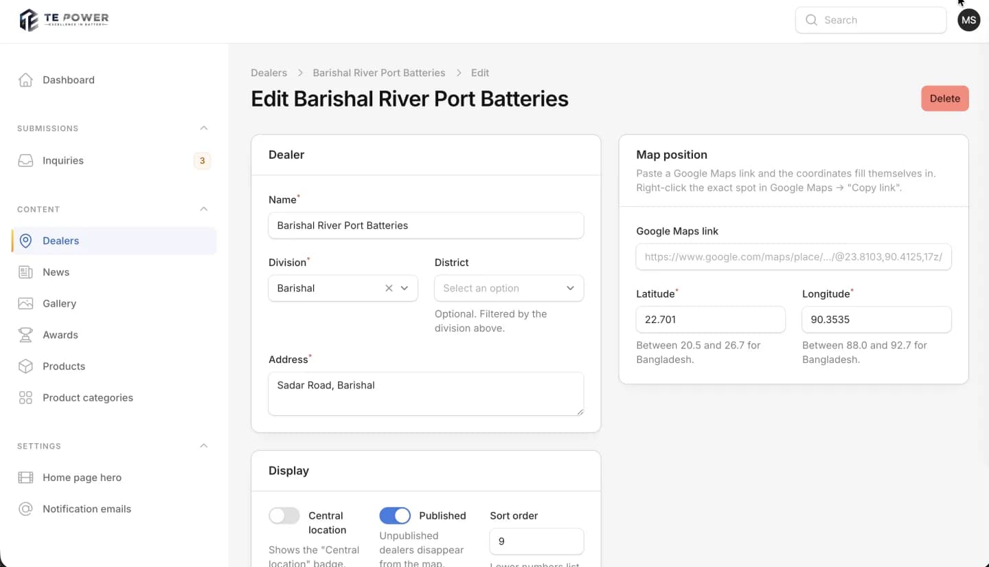Click the Dealers map pin icon

click(x=25, y=241)
